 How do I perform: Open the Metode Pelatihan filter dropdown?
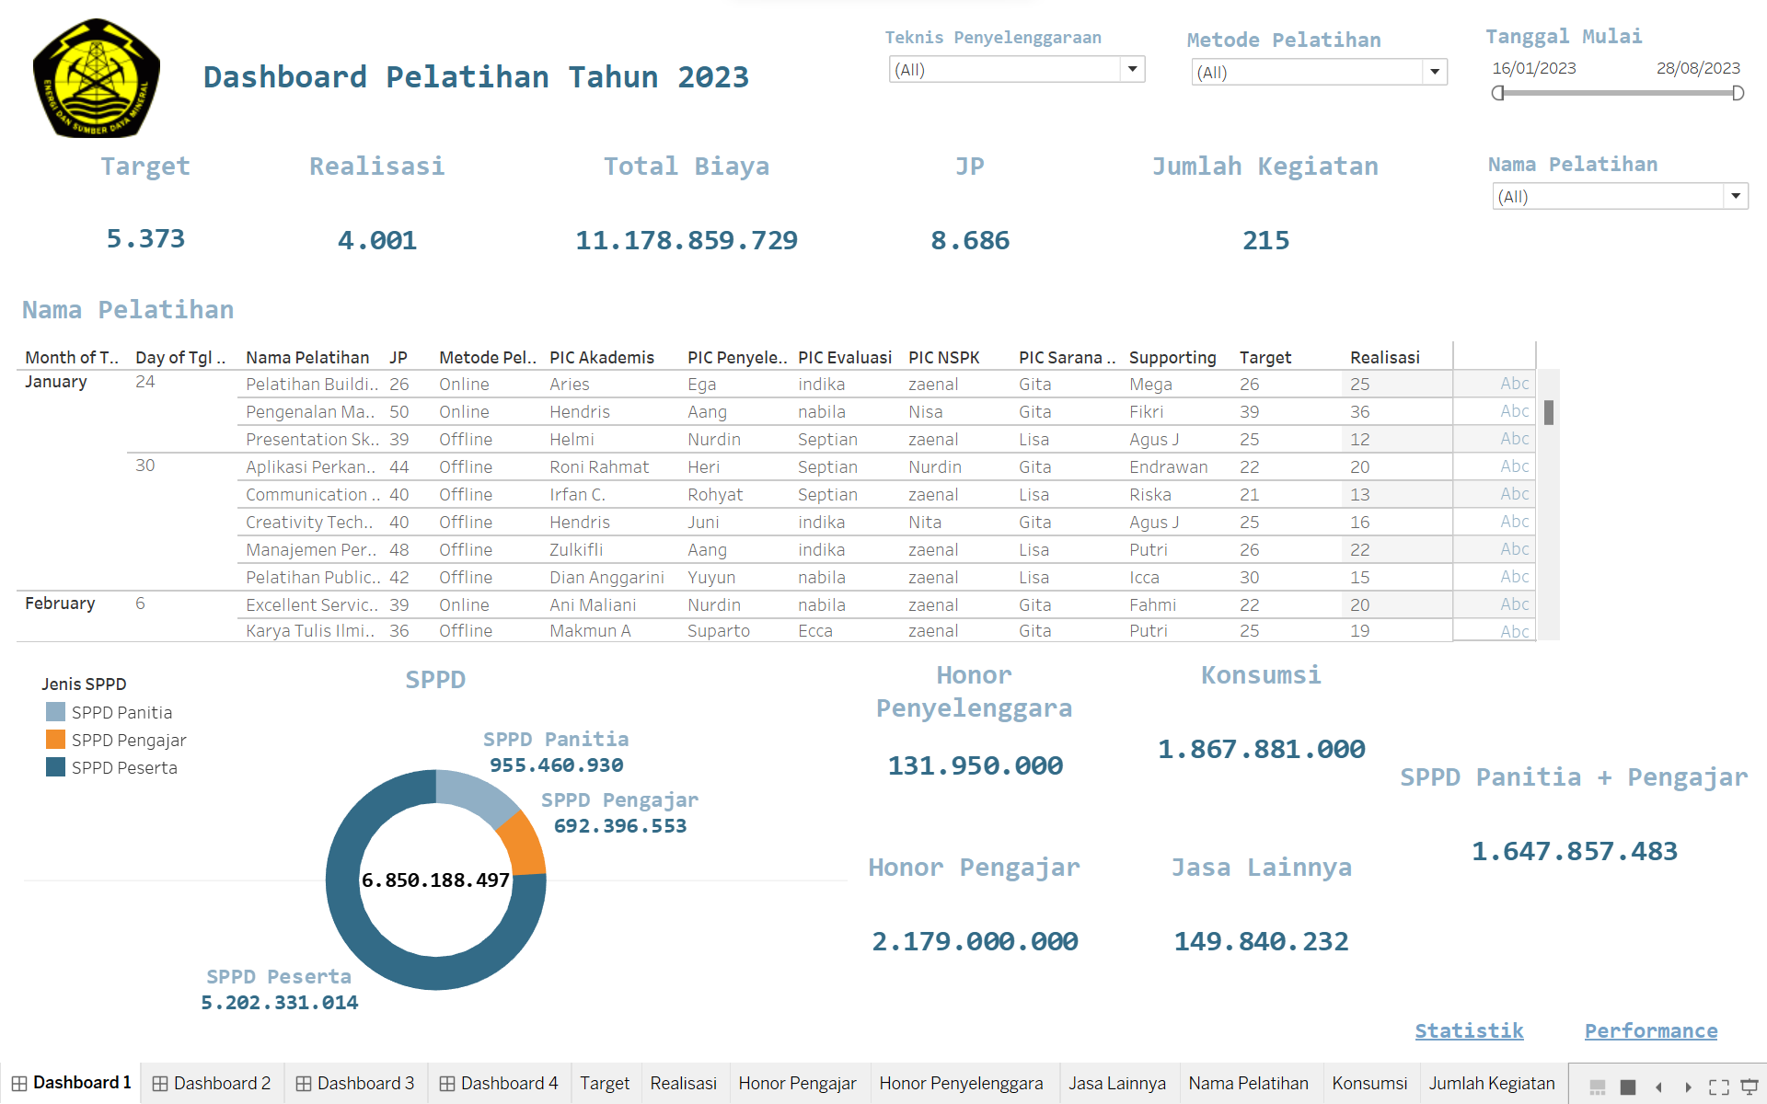pos(1433,72)
